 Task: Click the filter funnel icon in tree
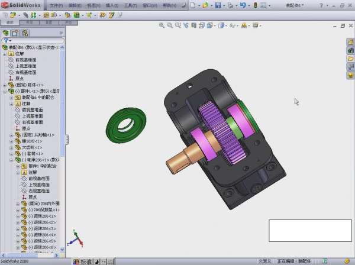coord(5,40)
